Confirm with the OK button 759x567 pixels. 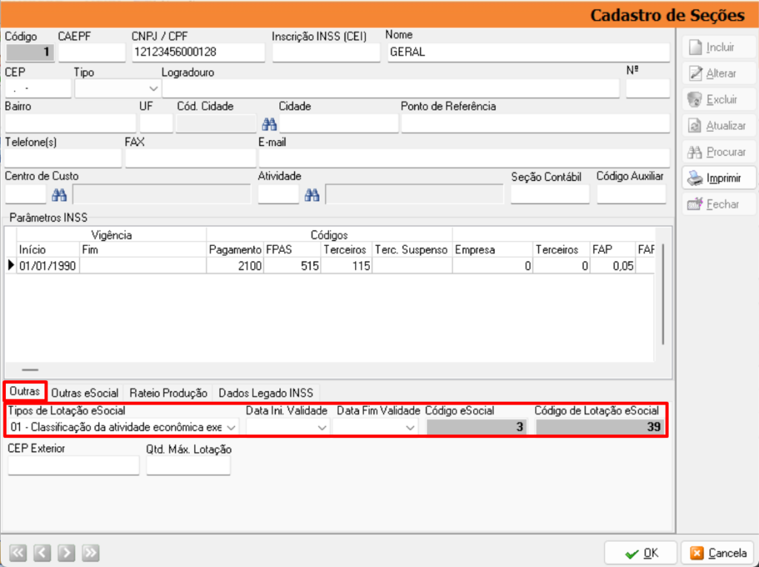pos(640,553)
